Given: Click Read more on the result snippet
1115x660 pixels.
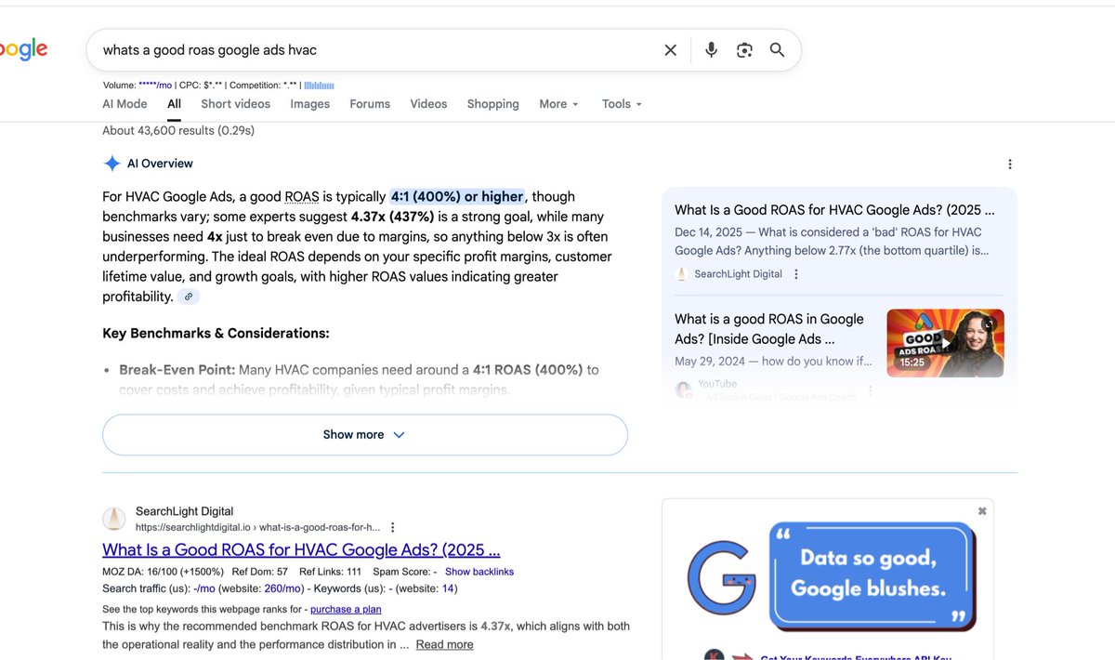Looking at the screenshot, I should click(x=444, y=644).
